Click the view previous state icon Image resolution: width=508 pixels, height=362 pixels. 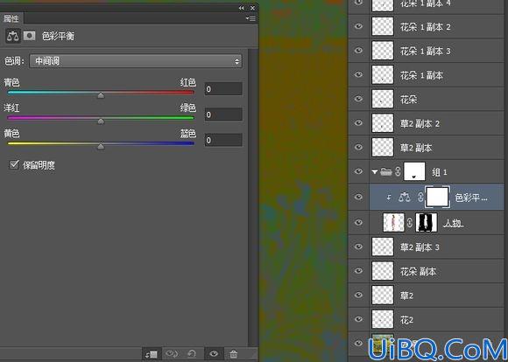tap(172, 354)
